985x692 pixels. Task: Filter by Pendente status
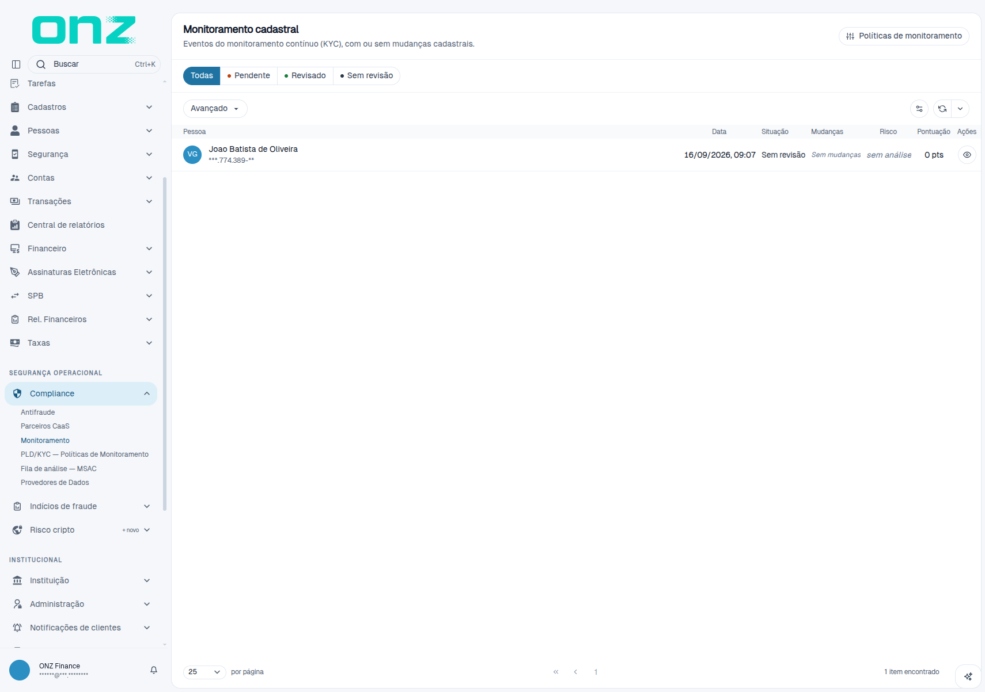[249, 75]
